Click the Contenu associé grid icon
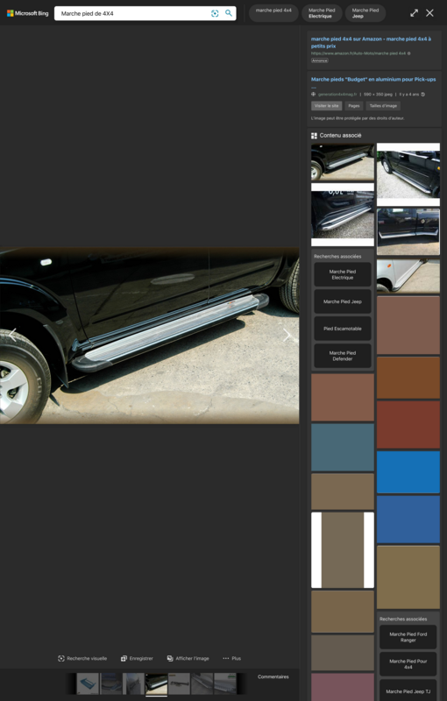The height and width of the screenshot is (701, 447). pyautogui.click(x=314, y=136)
